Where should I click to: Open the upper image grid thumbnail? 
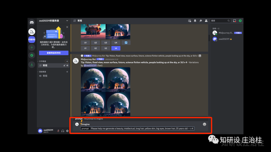(106, 32)
